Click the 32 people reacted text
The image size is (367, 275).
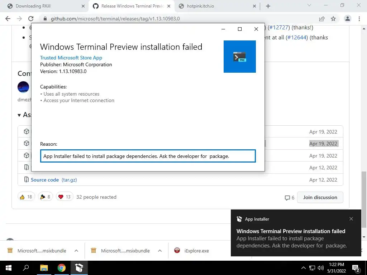pos(96,197)
